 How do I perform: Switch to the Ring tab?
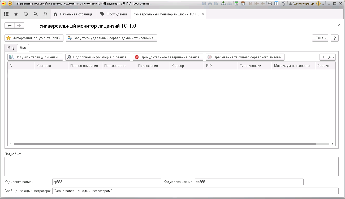(11, 48)
